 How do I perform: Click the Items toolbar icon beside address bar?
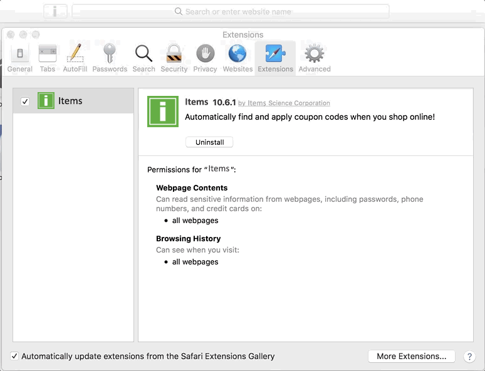pyautogui.click(x=55, y=11)
